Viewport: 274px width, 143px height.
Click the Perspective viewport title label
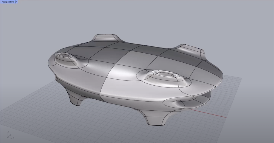coord(8,2)
